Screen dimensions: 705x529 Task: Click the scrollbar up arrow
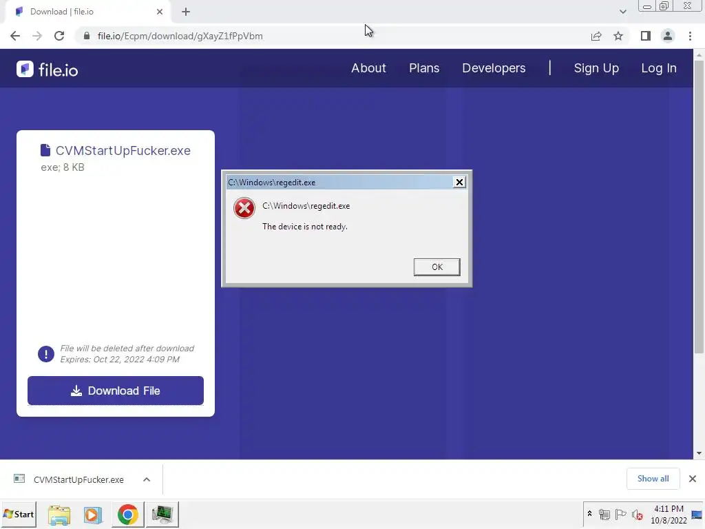tap(699, 54)
